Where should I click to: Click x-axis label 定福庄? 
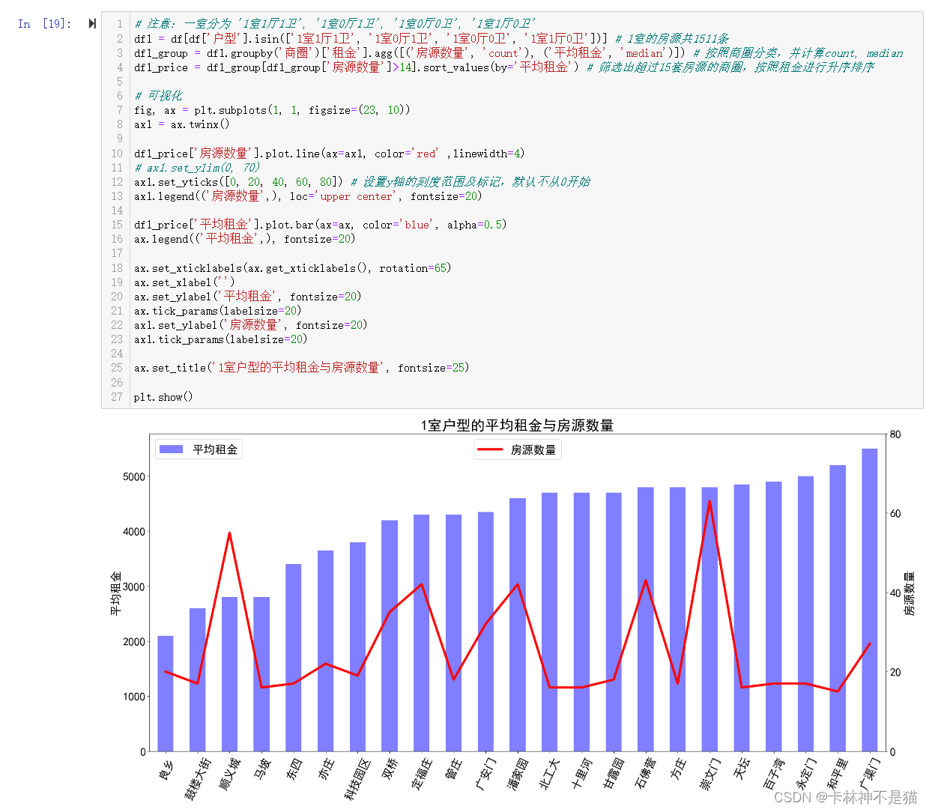pos(423,775)
